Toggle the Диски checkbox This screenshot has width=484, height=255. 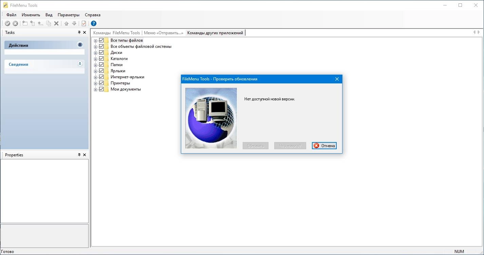(x=101, y=53)
